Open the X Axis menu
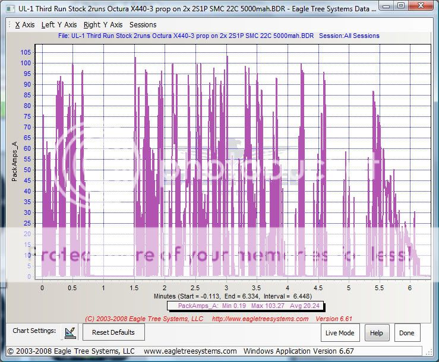Viewport: 439px width, 362px height. 25,25
